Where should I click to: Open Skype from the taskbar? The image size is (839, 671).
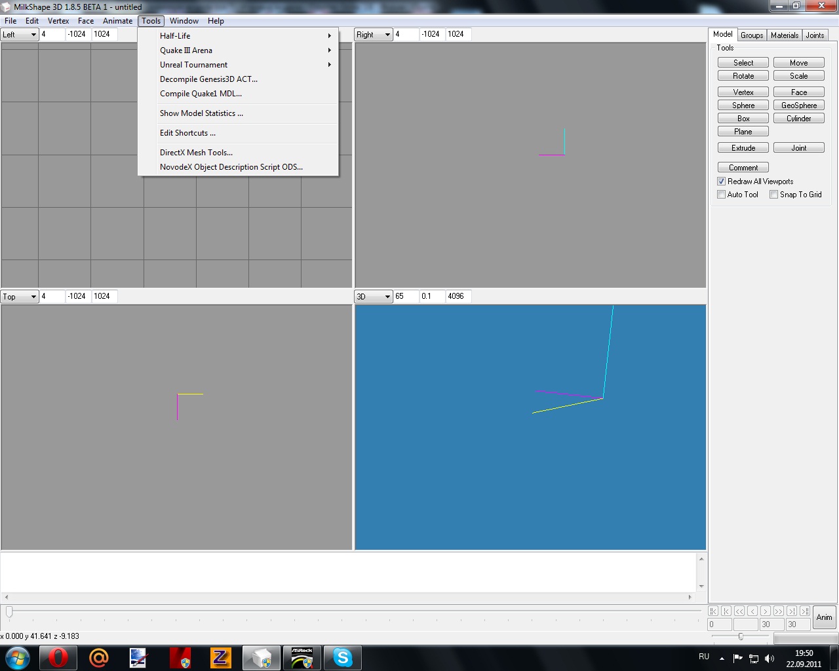point(343,658)
